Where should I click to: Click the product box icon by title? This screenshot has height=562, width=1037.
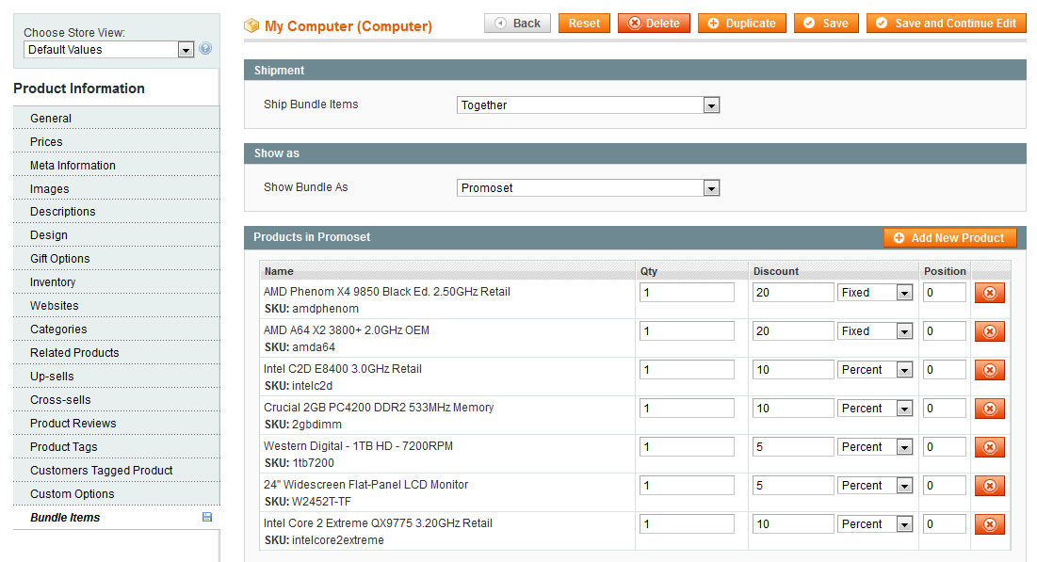[251, 25]
